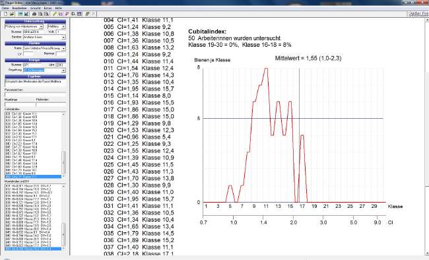
Task: Click the New document toolbar icon
Action: coord(5,14)
